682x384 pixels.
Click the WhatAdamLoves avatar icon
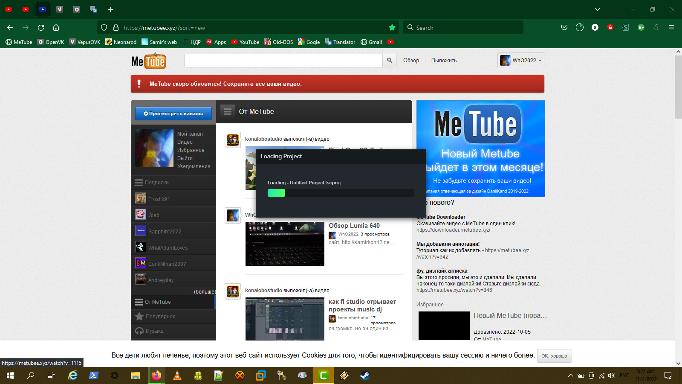(x=141, y=247)
